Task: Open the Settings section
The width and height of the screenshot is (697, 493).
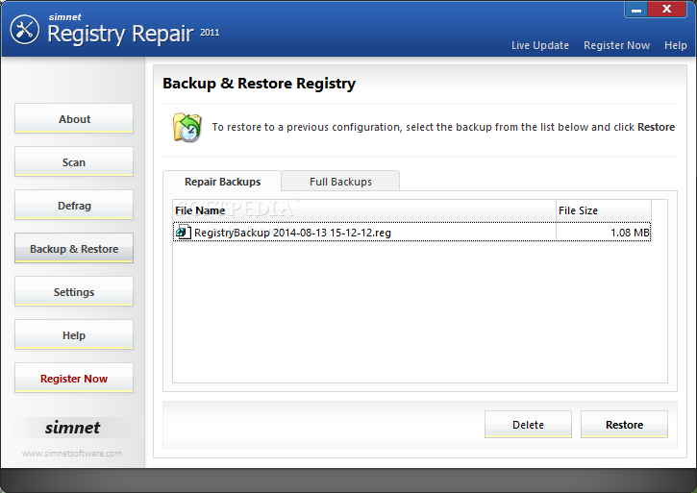Action: coord(74,291)
